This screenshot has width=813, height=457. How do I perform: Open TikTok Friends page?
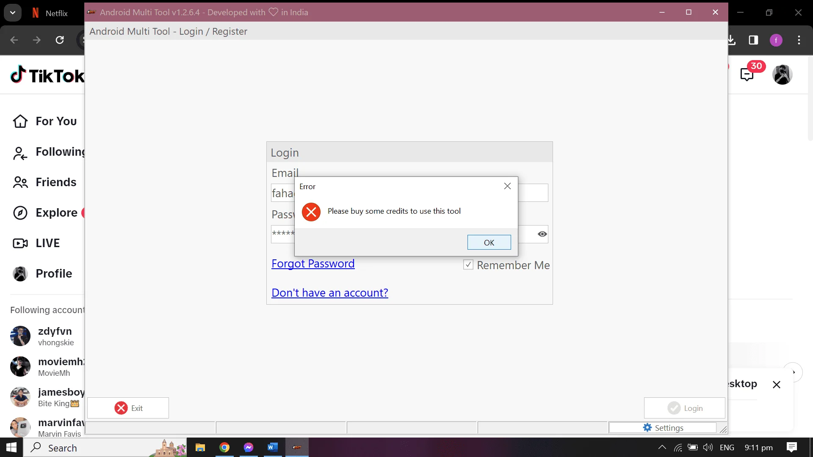point(45,182)
